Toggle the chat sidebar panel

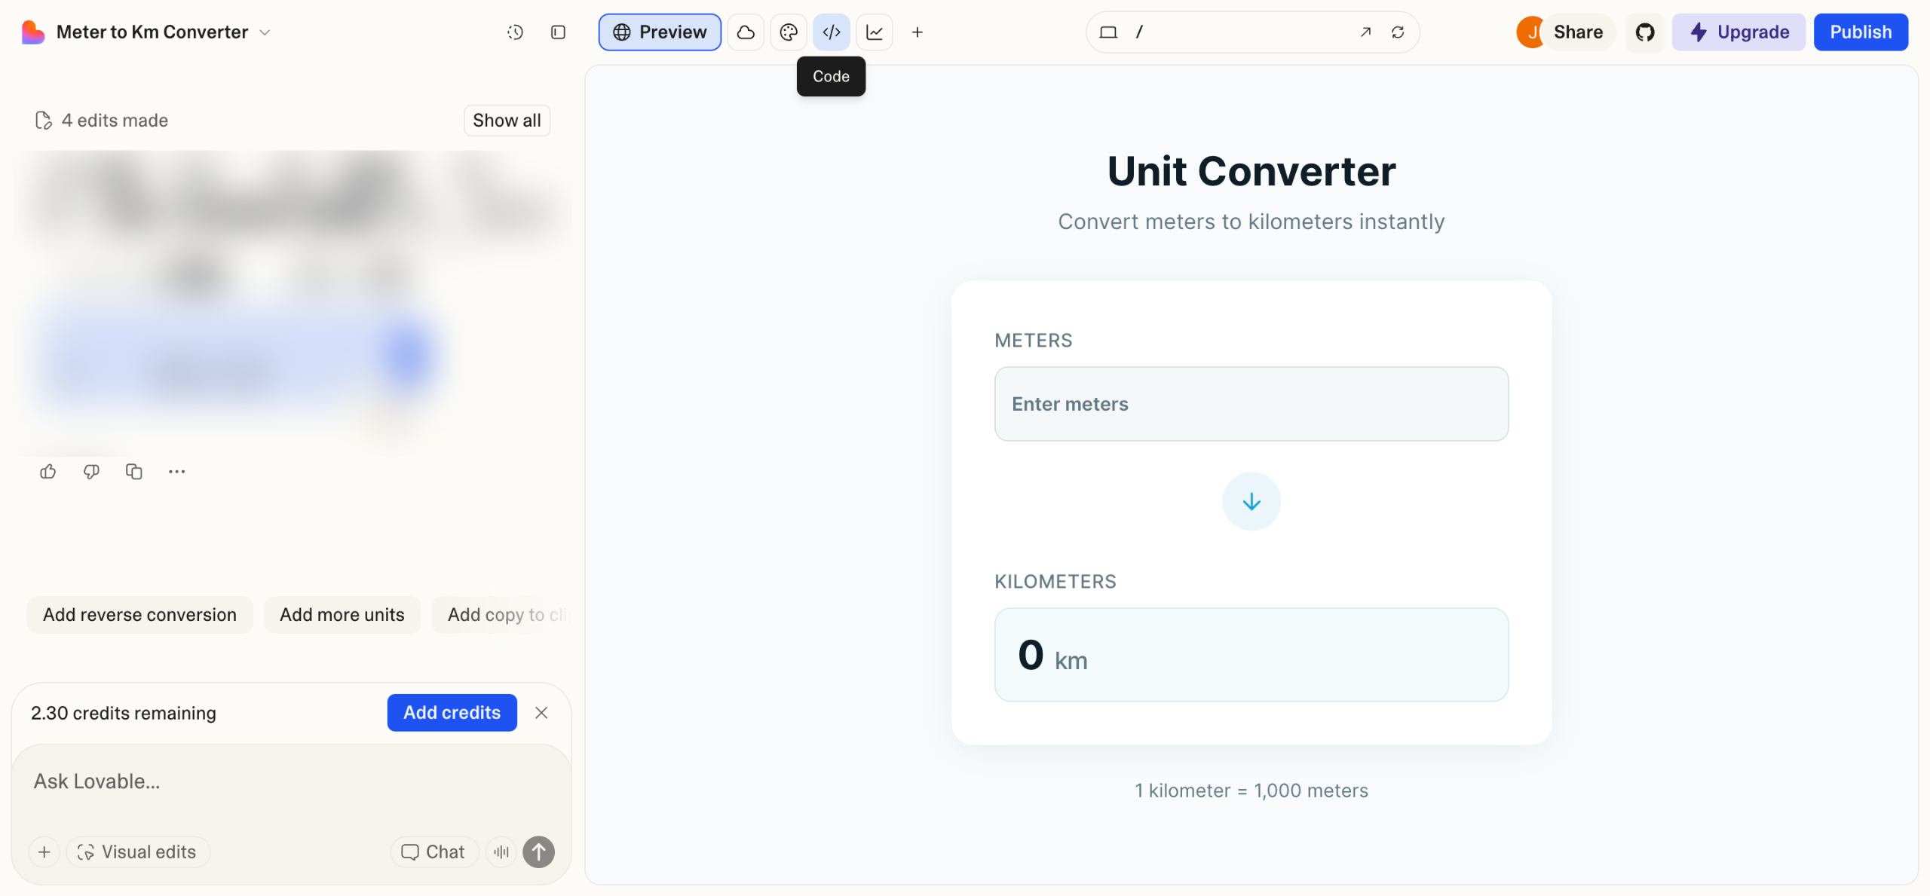click(558, 32)
